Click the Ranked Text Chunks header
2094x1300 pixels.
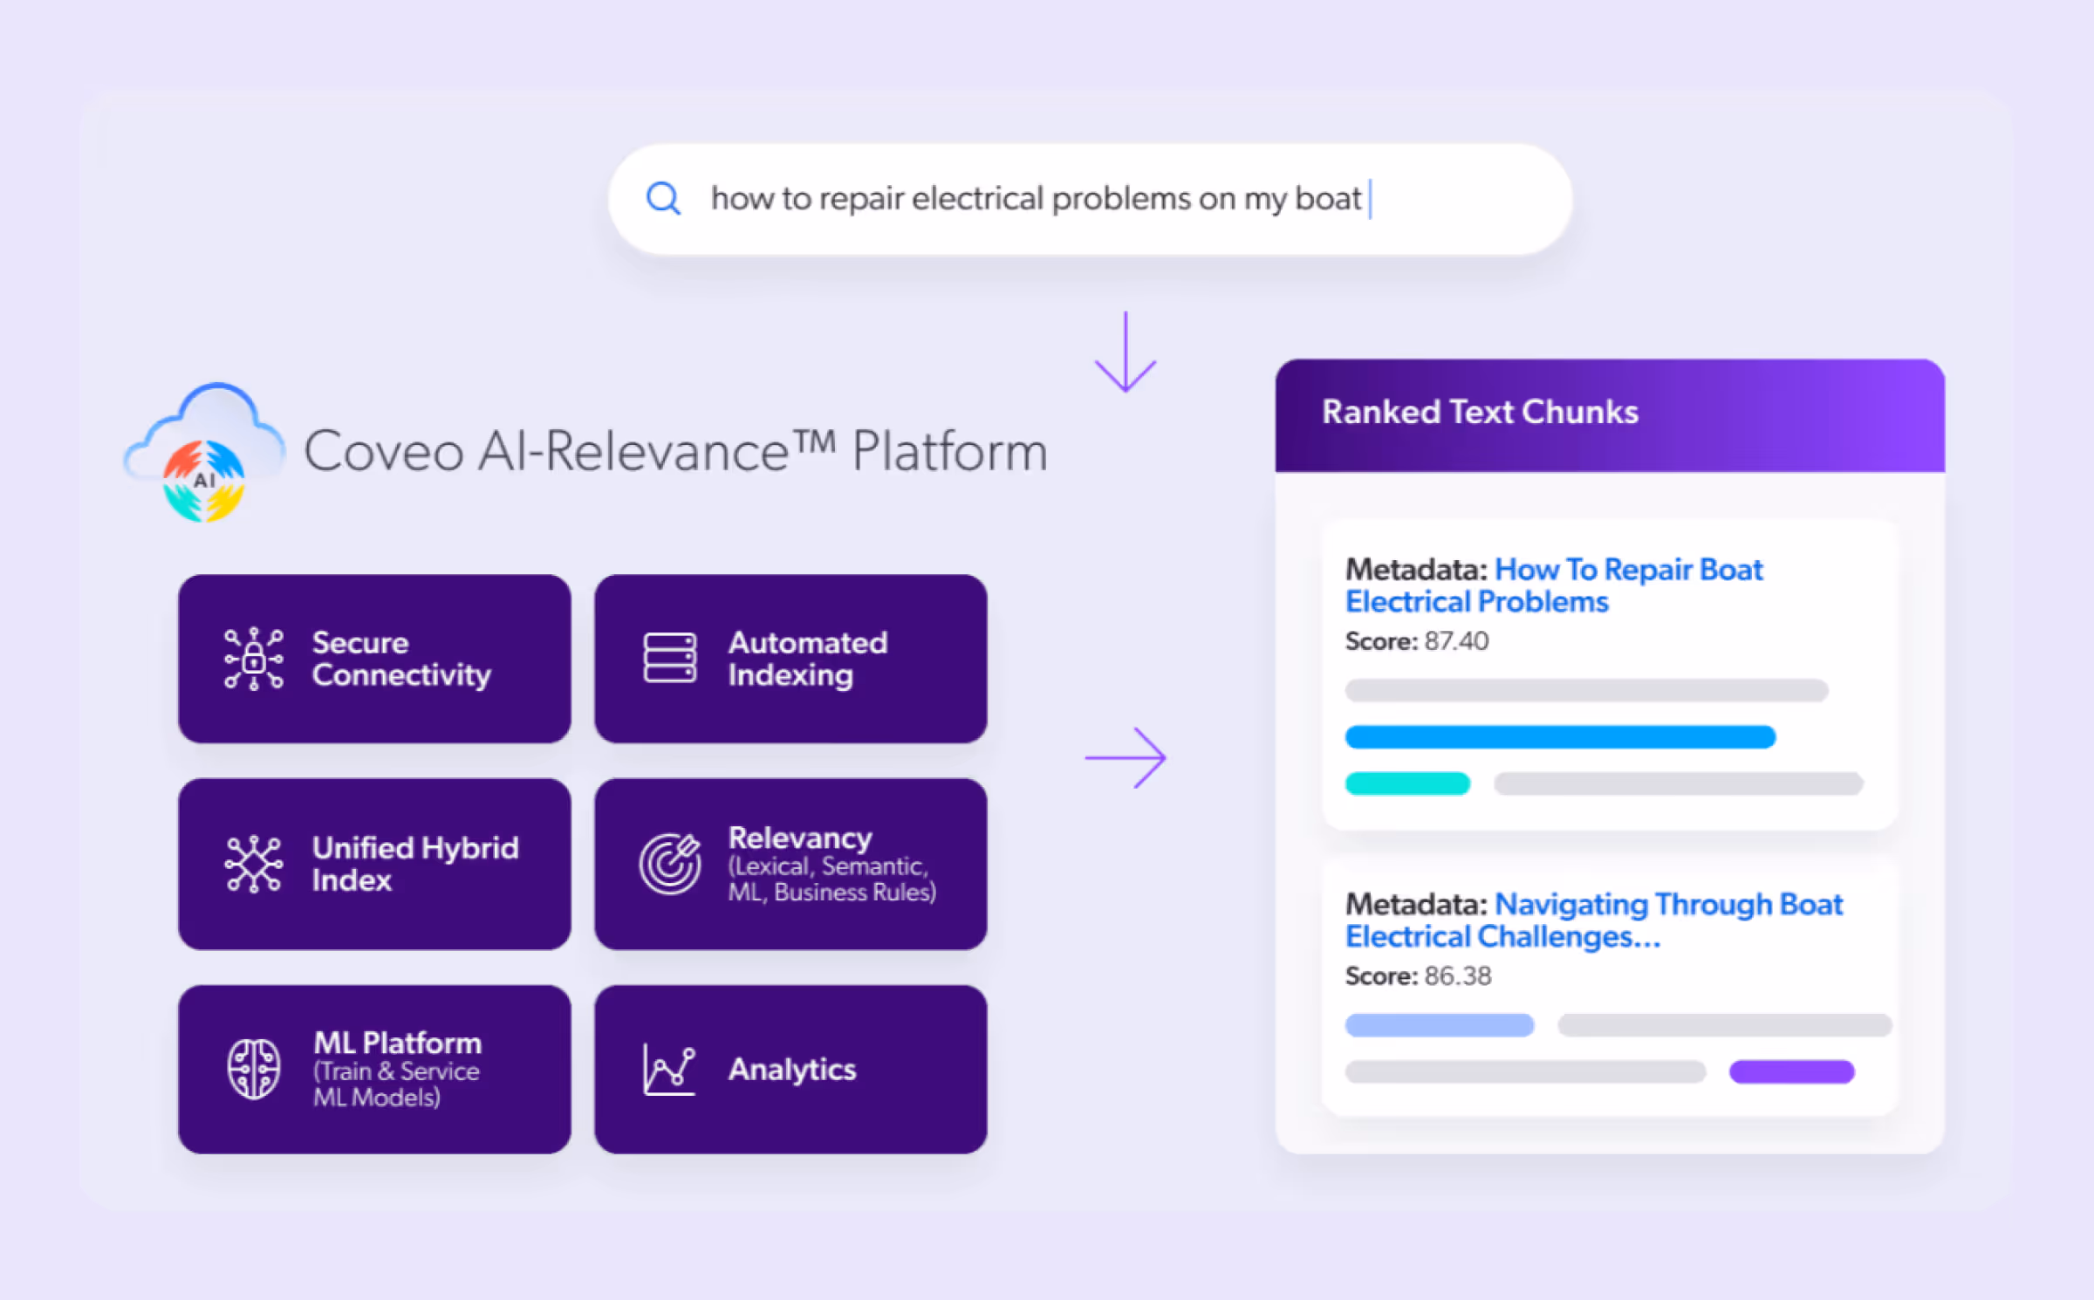(x=1479, y=412)
